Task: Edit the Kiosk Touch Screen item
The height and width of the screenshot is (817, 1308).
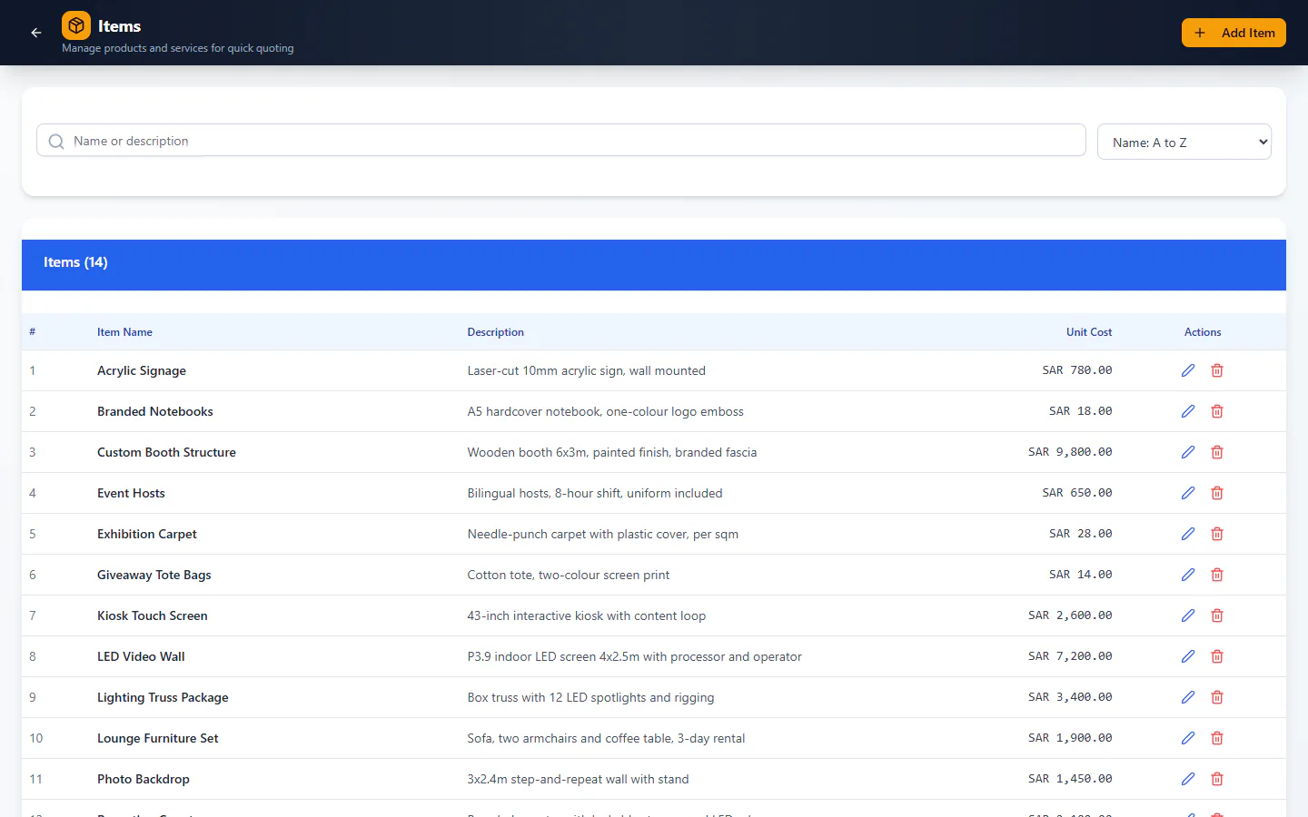Action: tap(1188, 615)
